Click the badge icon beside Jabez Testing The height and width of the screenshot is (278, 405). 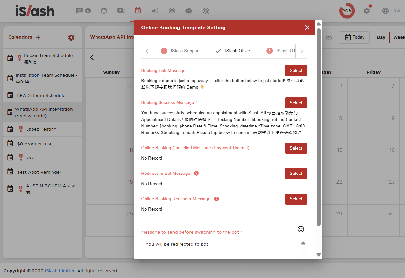[21, 129]
